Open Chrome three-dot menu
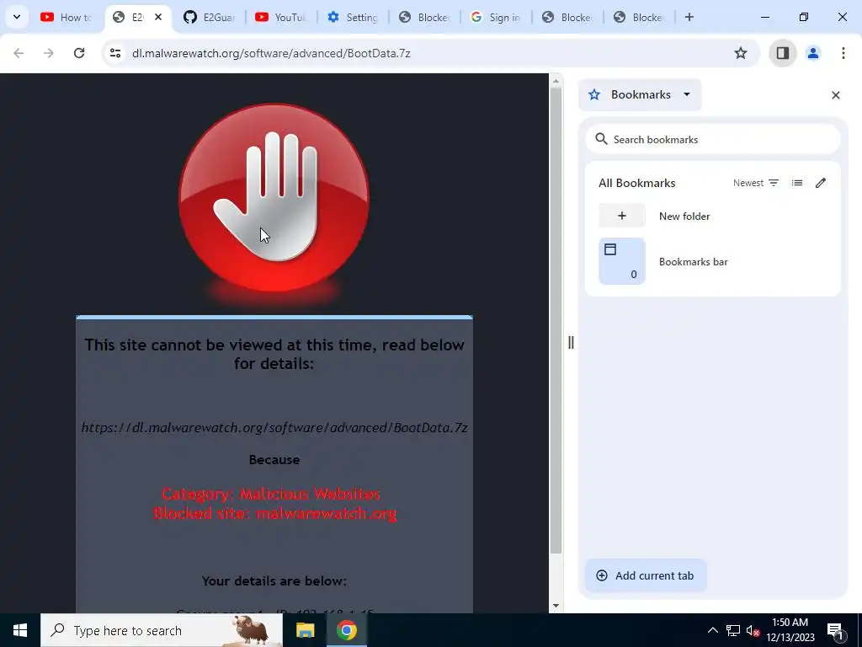 843,53
